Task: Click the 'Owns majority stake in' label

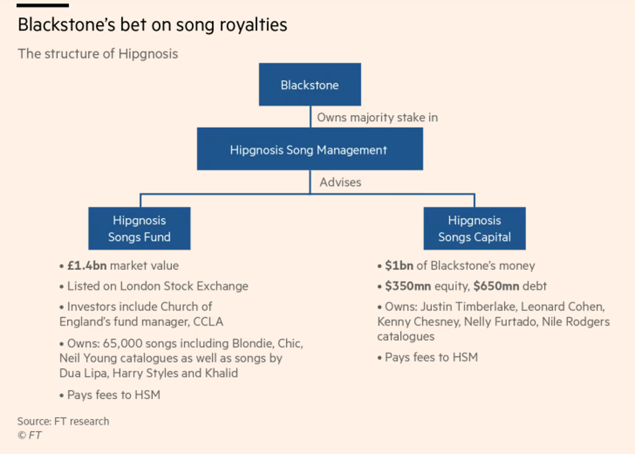Action: 377,118
